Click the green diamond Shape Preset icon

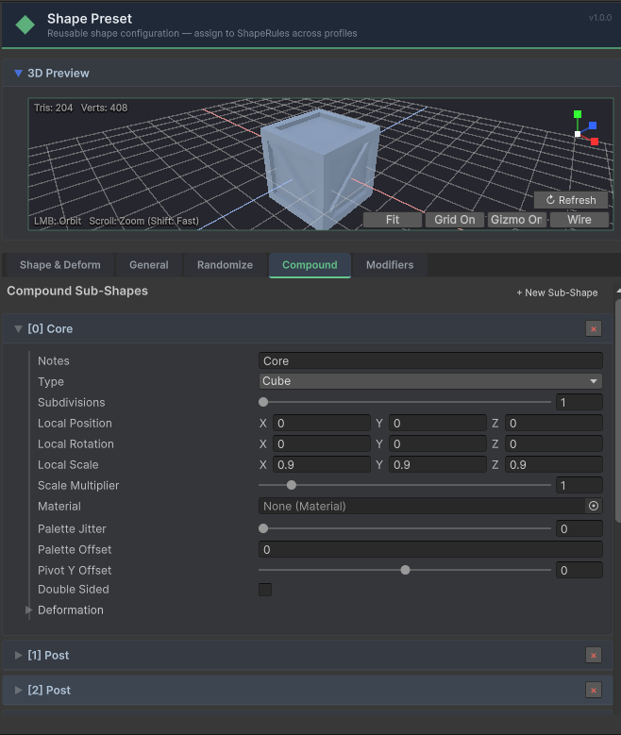coord(25,24)
